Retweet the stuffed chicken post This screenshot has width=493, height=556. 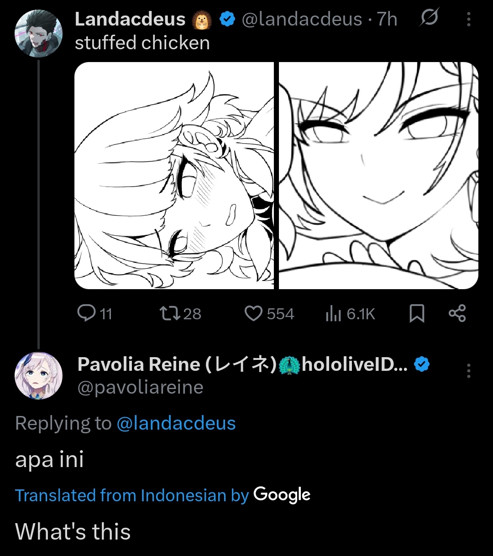coord(180,314)
